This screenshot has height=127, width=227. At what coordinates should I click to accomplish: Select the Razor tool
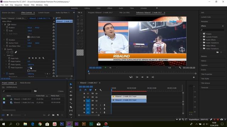(71, 107)
